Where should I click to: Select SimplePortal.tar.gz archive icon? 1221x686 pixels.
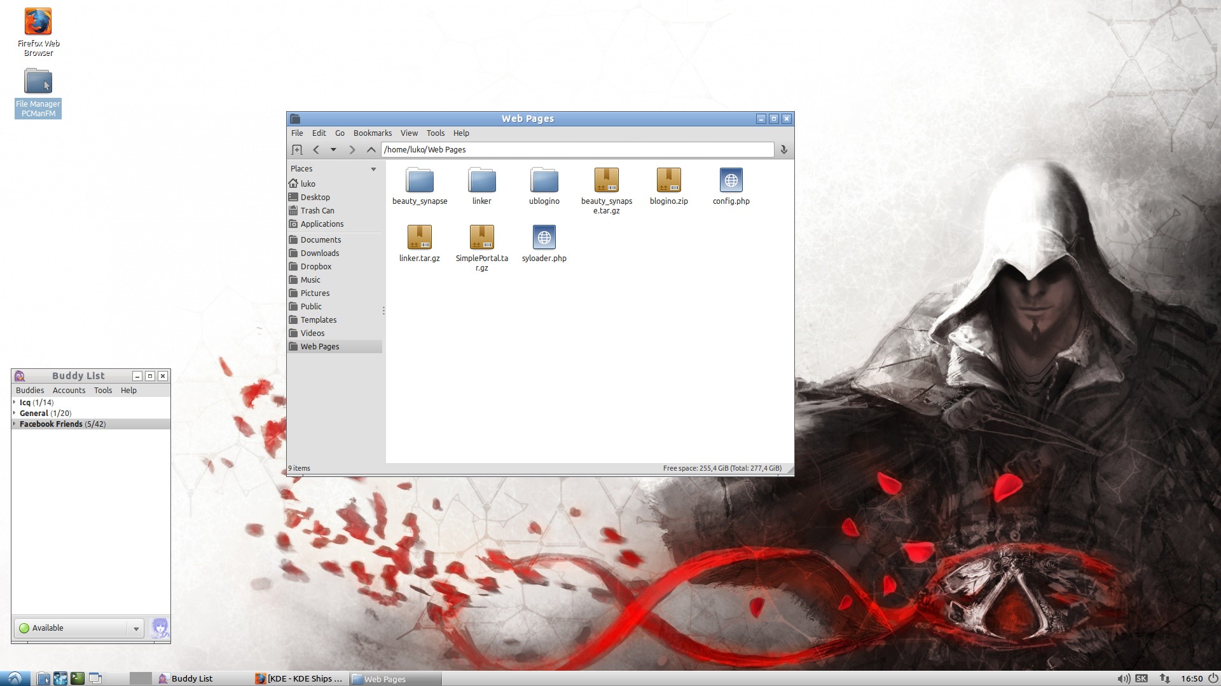coord(482,238)
